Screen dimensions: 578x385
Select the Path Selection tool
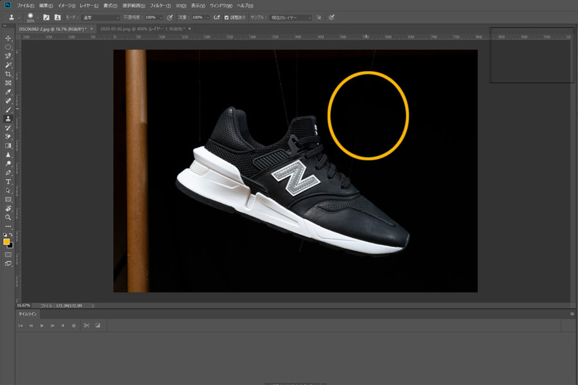(x=8, y=191)
